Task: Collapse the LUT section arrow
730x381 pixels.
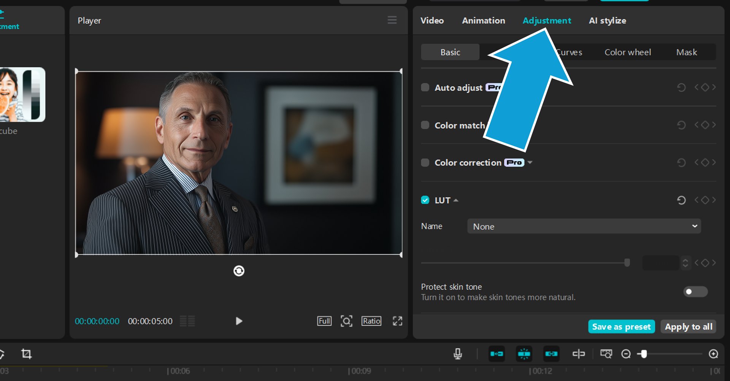Action: pos(456,200)
